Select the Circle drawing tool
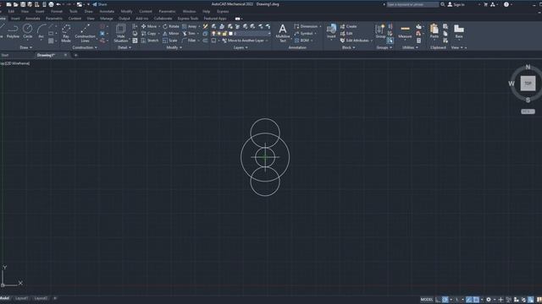The width and height of the screenshot is (542, 304). point(28,31)
